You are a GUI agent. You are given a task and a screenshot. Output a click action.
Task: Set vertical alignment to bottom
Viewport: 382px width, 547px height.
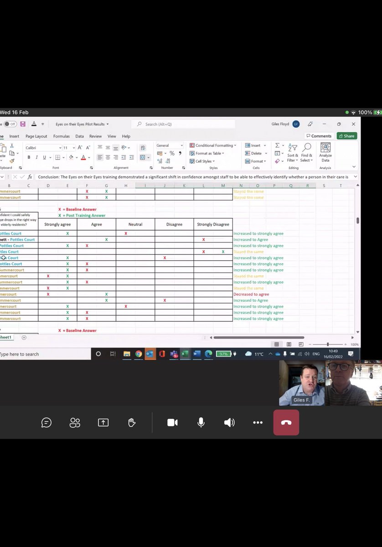pyautogui.click(x=116, y=147)
